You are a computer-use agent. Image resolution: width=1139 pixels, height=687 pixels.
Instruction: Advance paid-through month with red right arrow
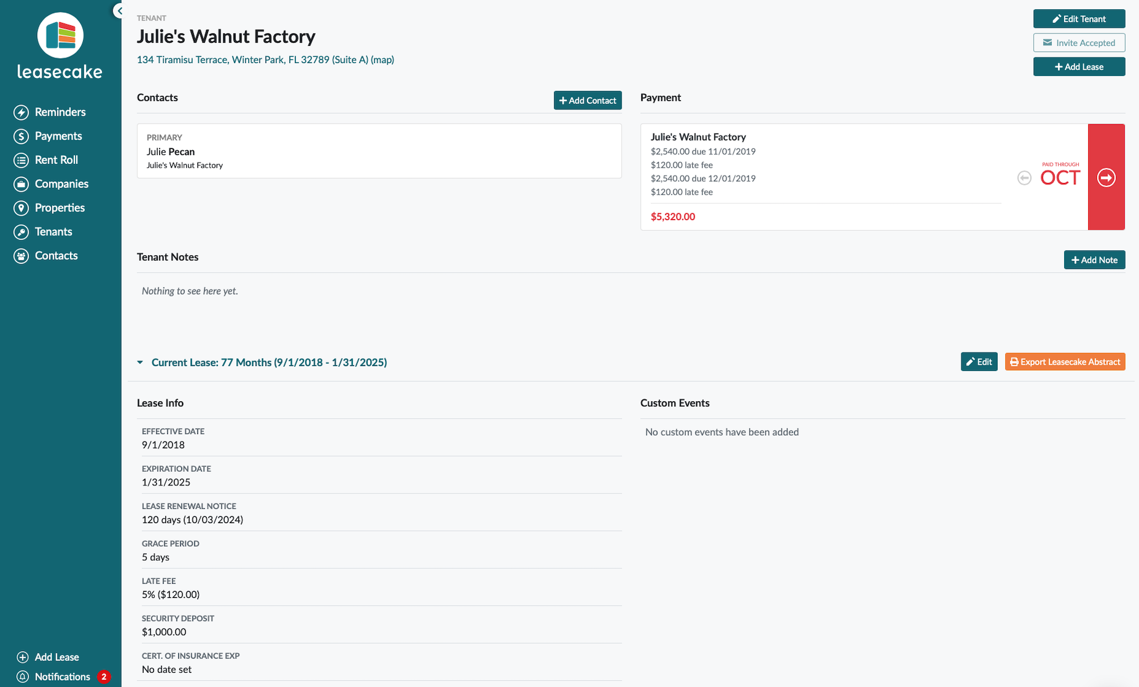[x=1106, y=177]
